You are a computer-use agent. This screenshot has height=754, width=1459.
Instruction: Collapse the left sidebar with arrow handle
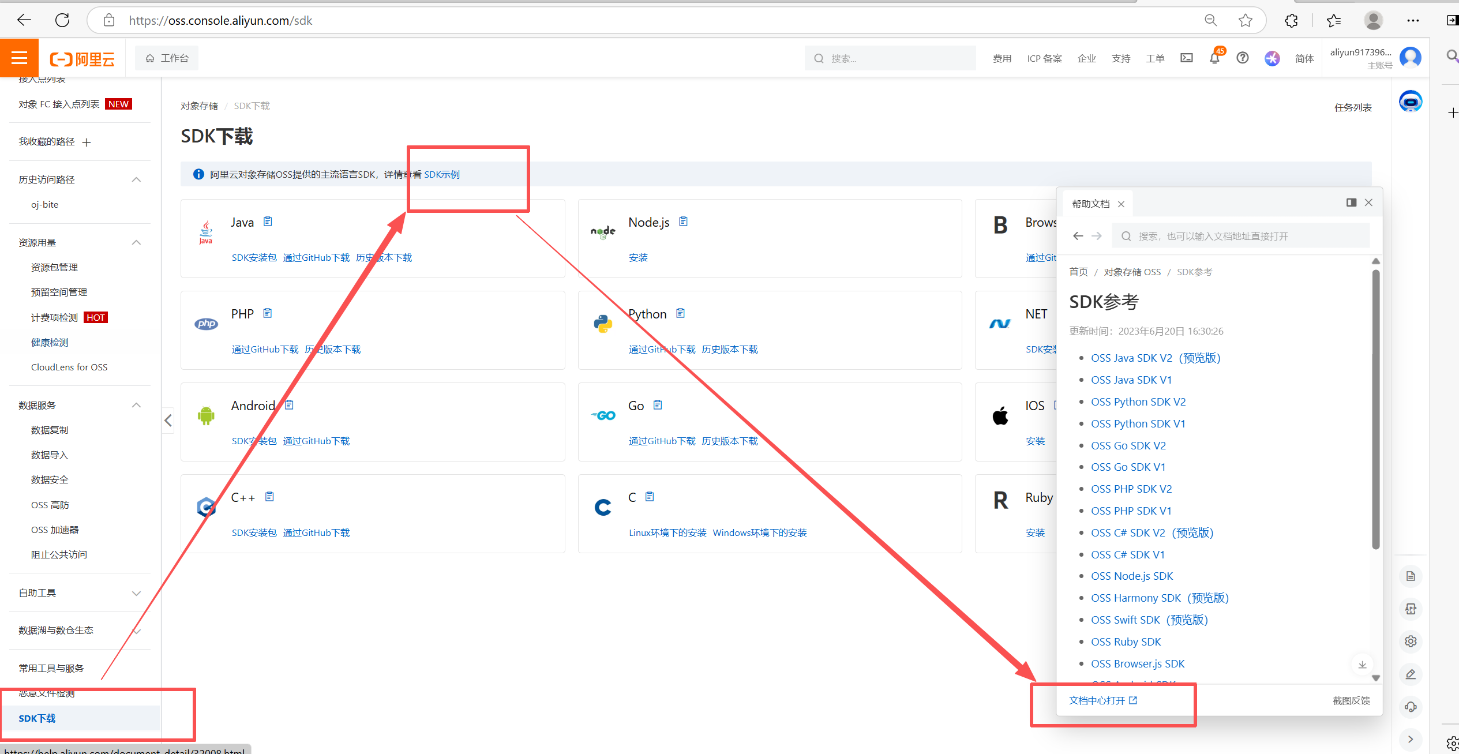168,421
